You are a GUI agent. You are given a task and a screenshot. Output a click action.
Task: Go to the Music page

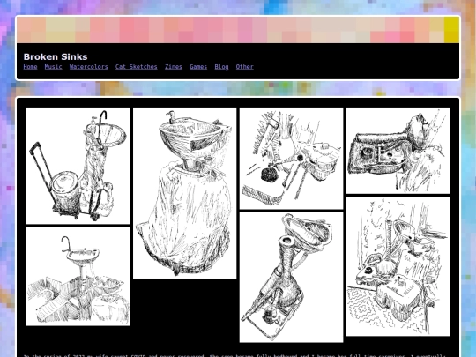coord(54,67)
